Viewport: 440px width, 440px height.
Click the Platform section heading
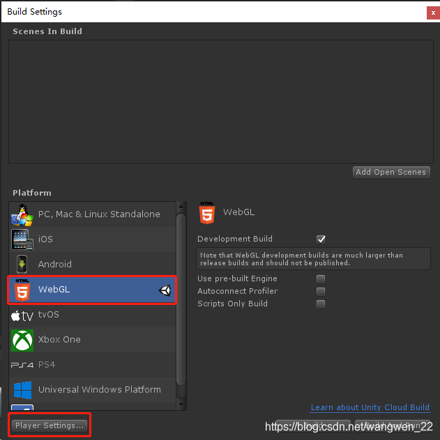(x=32, y=193)
